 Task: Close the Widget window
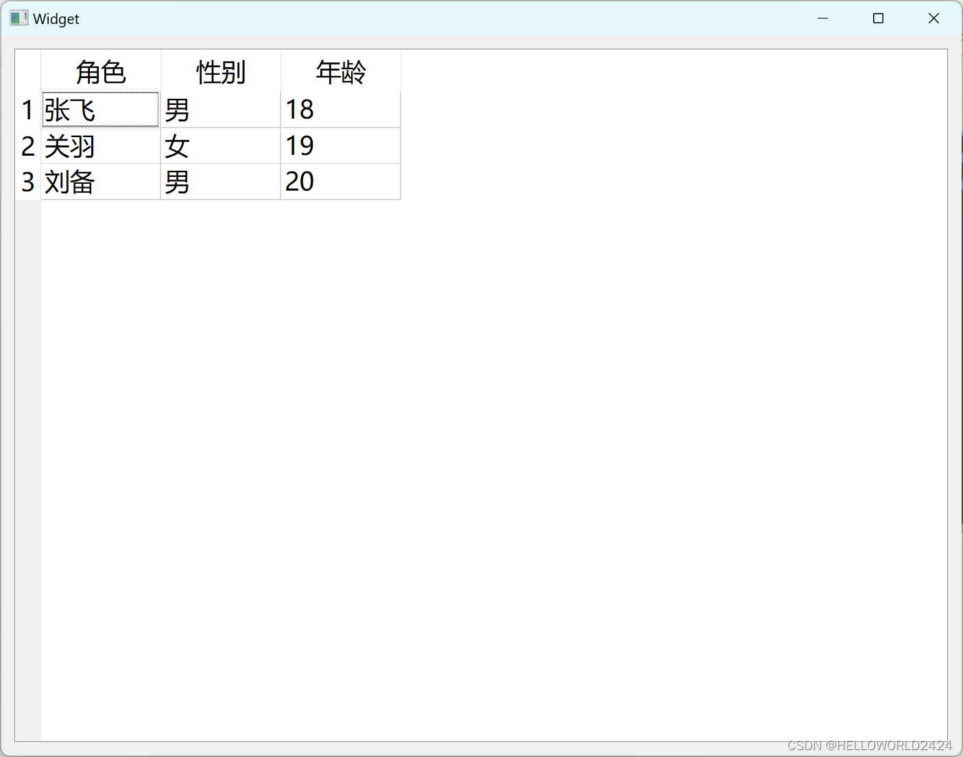tap(934, 19)
